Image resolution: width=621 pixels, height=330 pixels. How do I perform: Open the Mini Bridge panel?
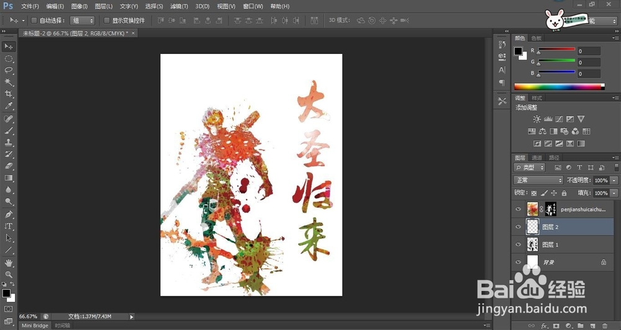(x=35, y=326)
